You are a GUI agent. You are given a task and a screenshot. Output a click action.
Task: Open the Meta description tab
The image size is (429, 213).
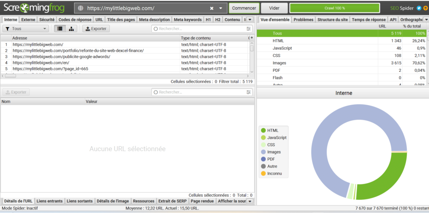(154, 20)
